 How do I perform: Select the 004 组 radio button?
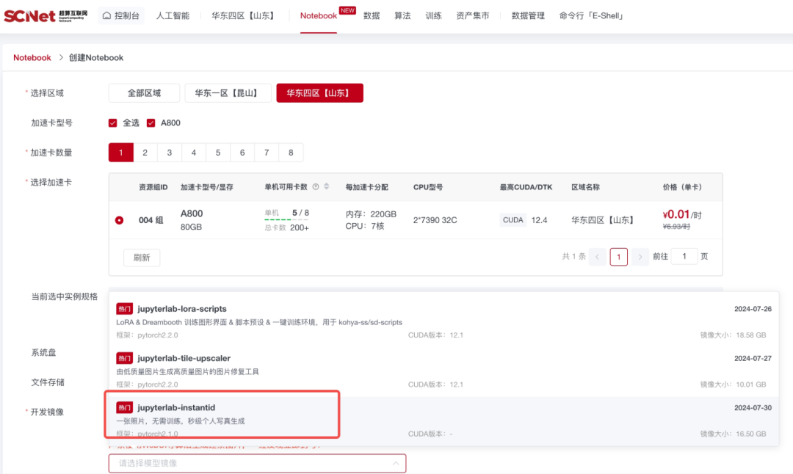tap(119, 220)
